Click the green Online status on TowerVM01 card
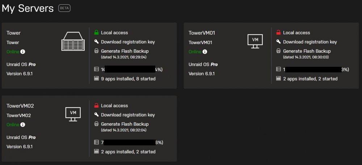The image size is (362, 165). [195, 52]
